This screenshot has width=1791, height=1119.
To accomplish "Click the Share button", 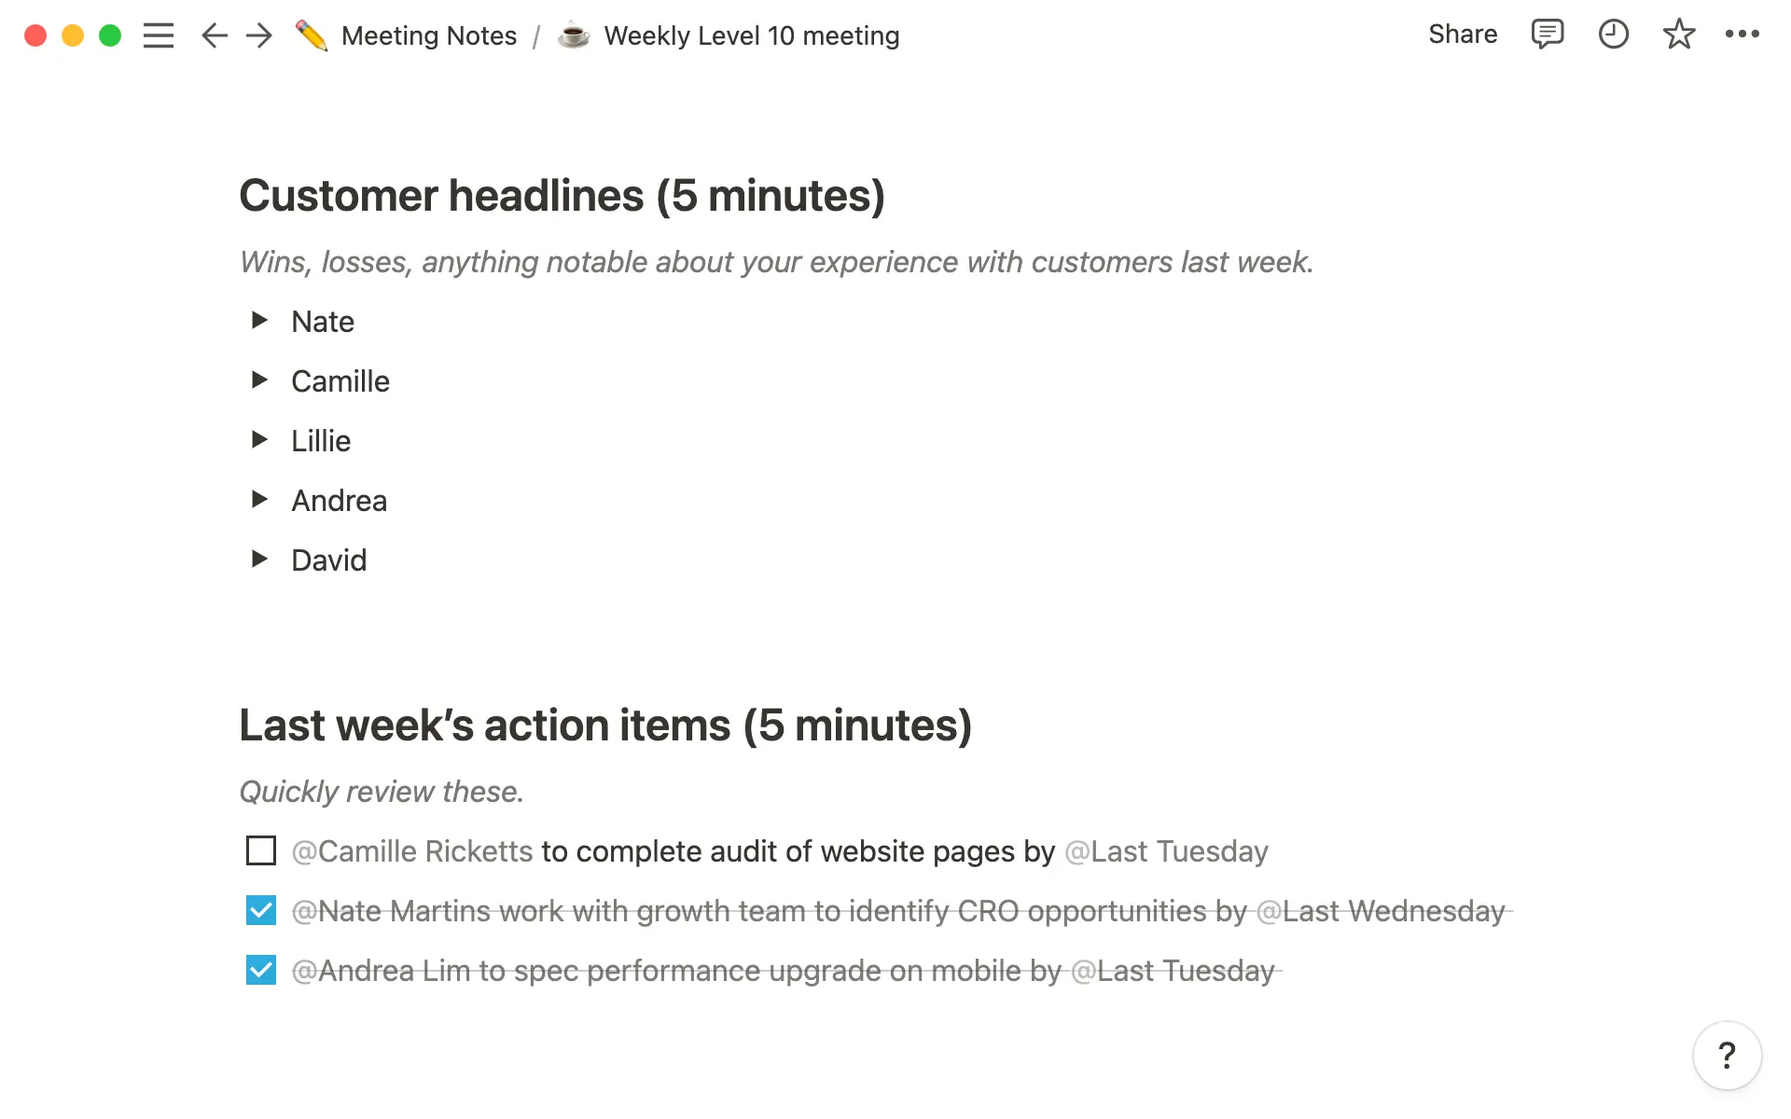I will [x=1462, y=35].
